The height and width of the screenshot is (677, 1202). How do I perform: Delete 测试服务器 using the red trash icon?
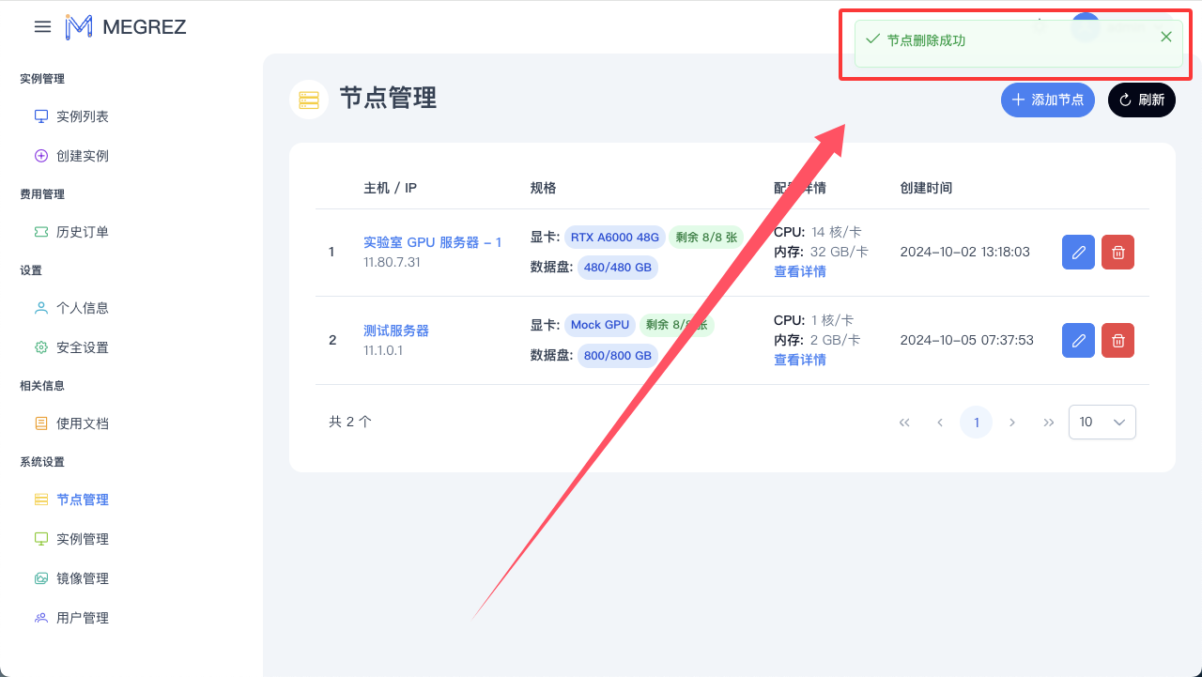[1117, 340]
